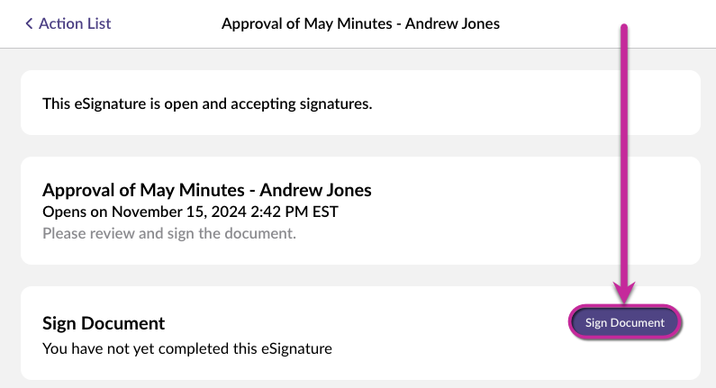Go back via the Action List link

click(75, 23)
